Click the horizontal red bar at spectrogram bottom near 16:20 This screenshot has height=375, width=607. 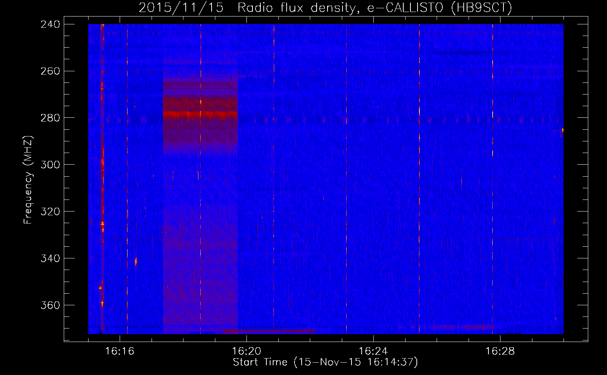tap(269, 331)
